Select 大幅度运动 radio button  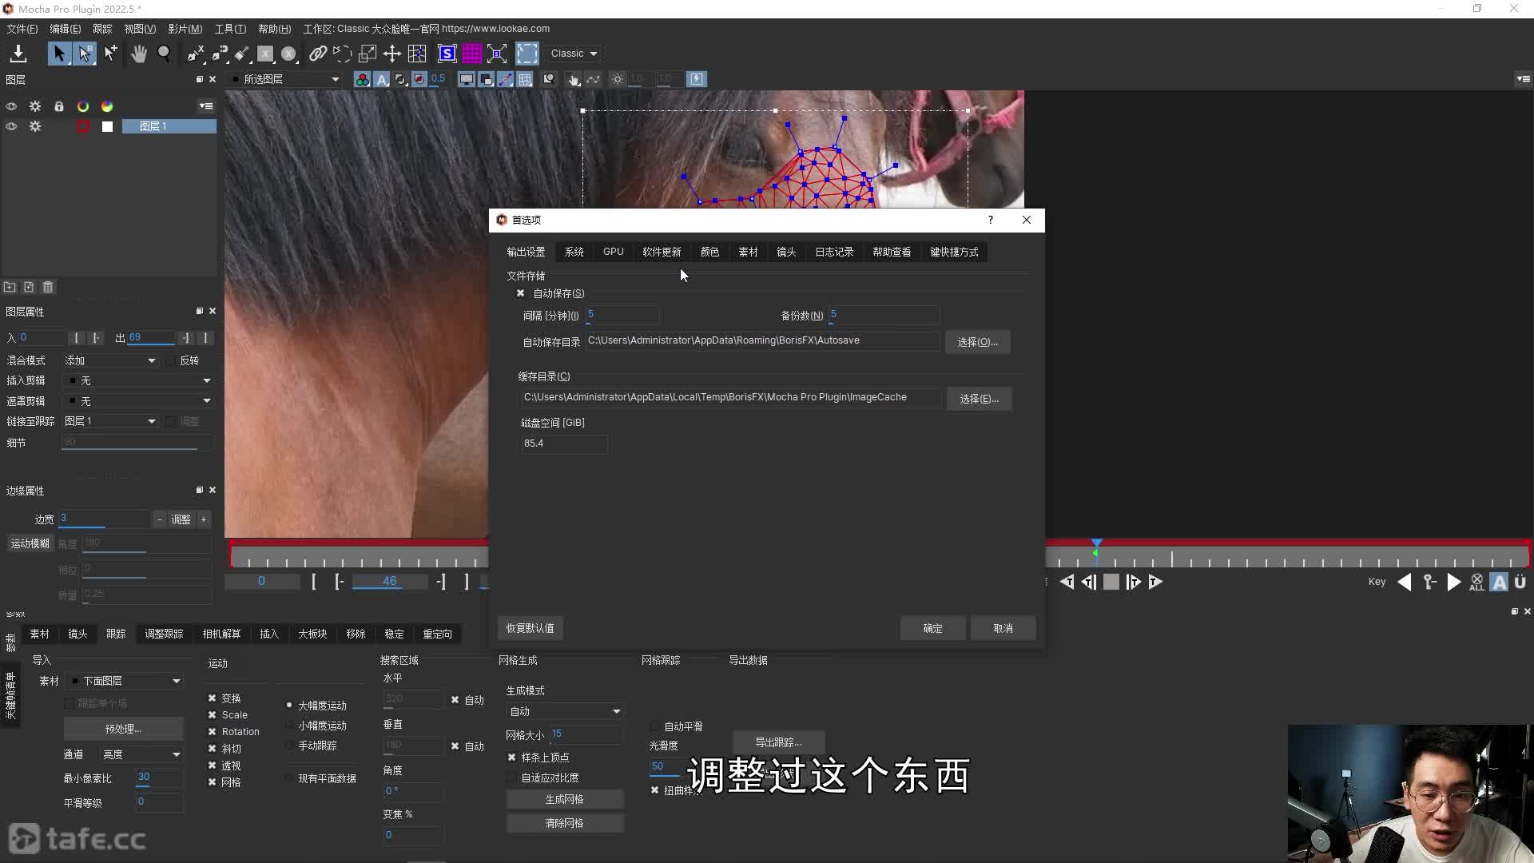[289, 705]
